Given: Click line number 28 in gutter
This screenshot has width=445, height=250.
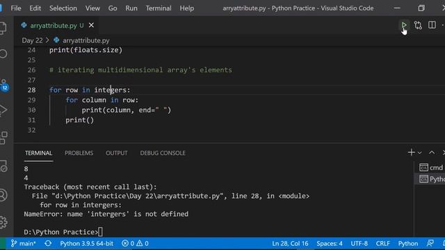Looking at the screenshot, I should [x=32, y=90].
